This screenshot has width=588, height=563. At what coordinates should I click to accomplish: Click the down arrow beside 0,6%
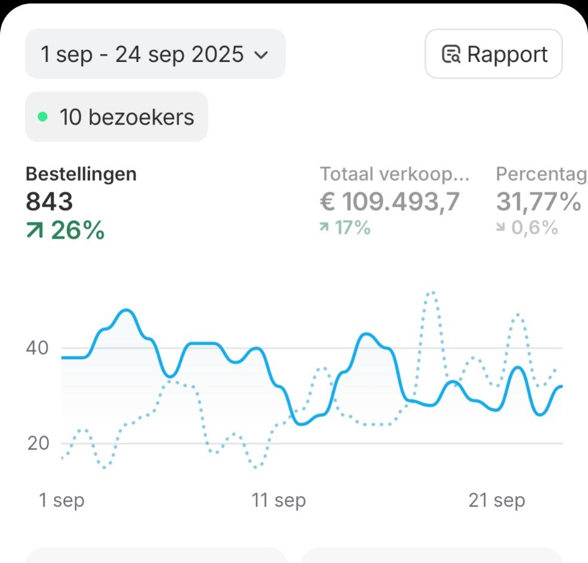coord(501,227)
